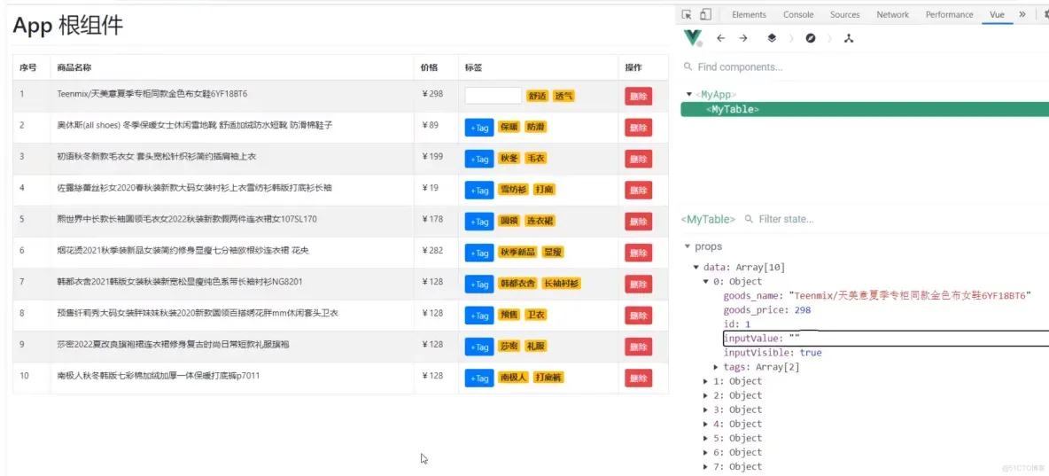Image resolution: width=1049 pixels, height=476 pixels.
Task: Collapse the props section
Action: tap(687, 246)
